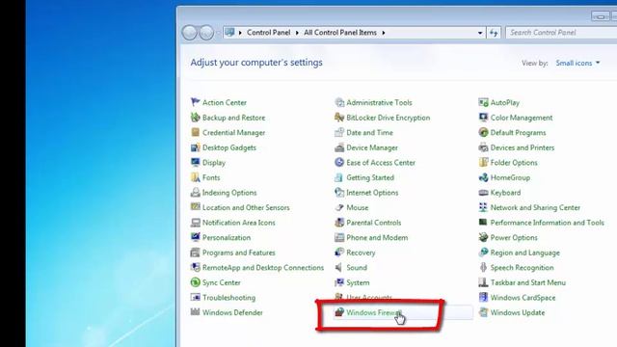Open the Date and Time icon
Screen dimensions: 617x347
pyautogui.click(x=339, y=132)
